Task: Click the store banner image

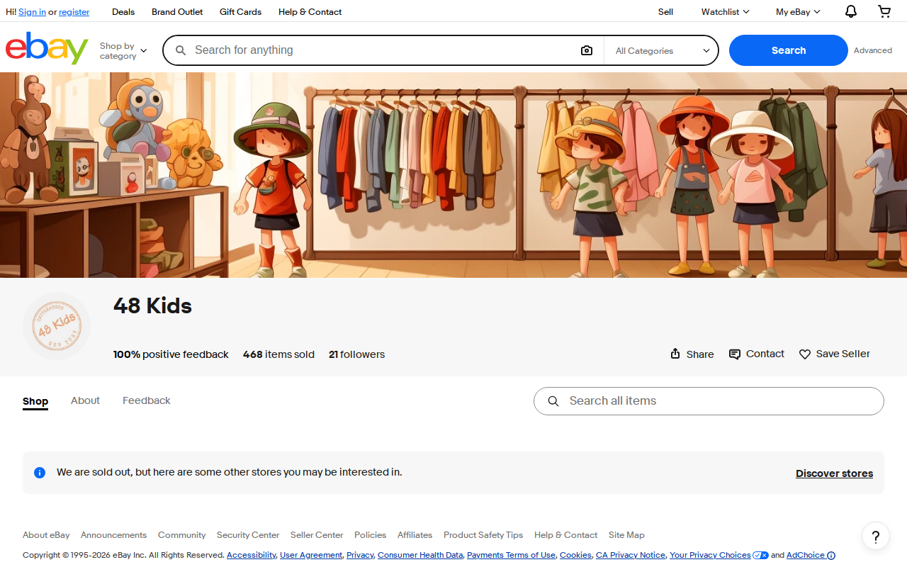Action: [453, 175]
